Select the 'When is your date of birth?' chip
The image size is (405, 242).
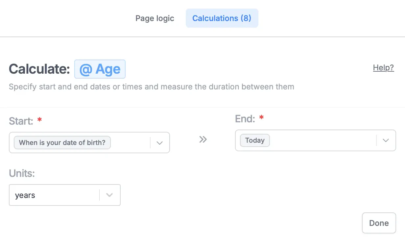(x=62, y=142)
